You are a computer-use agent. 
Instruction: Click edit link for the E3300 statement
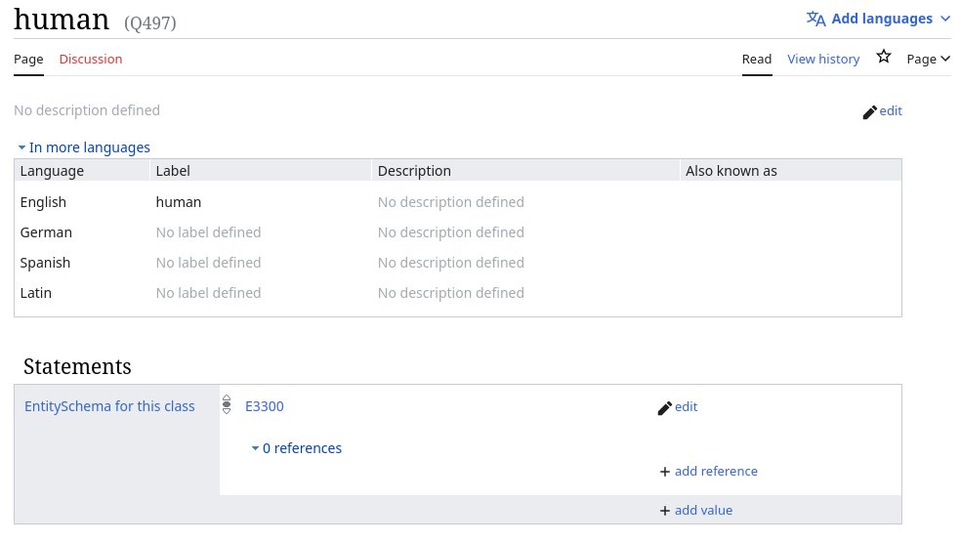click(x=687, y=406)
